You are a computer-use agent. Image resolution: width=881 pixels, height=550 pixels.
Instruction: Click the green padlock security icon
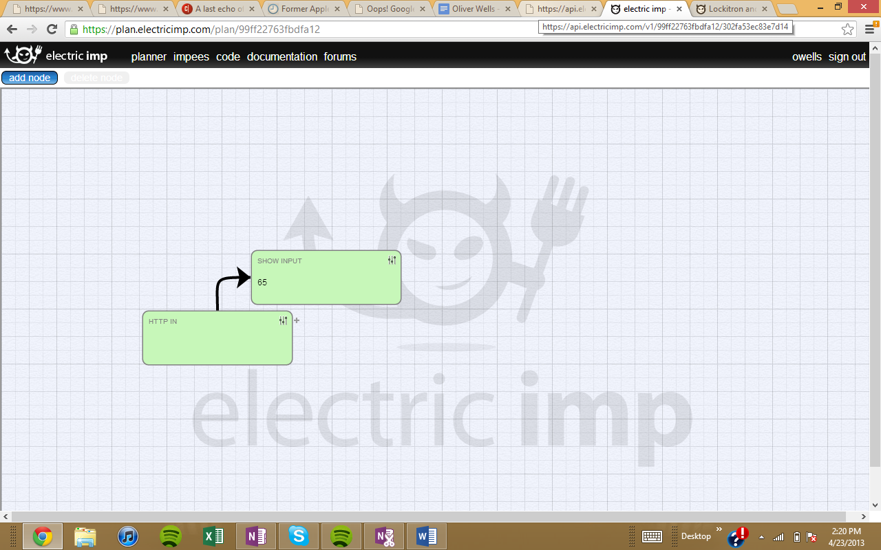point(74,30)
